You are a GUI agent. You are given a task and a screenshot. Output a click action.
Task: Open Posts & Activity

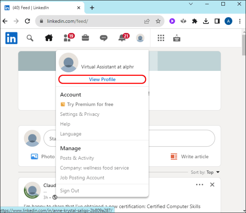point(77,158)
